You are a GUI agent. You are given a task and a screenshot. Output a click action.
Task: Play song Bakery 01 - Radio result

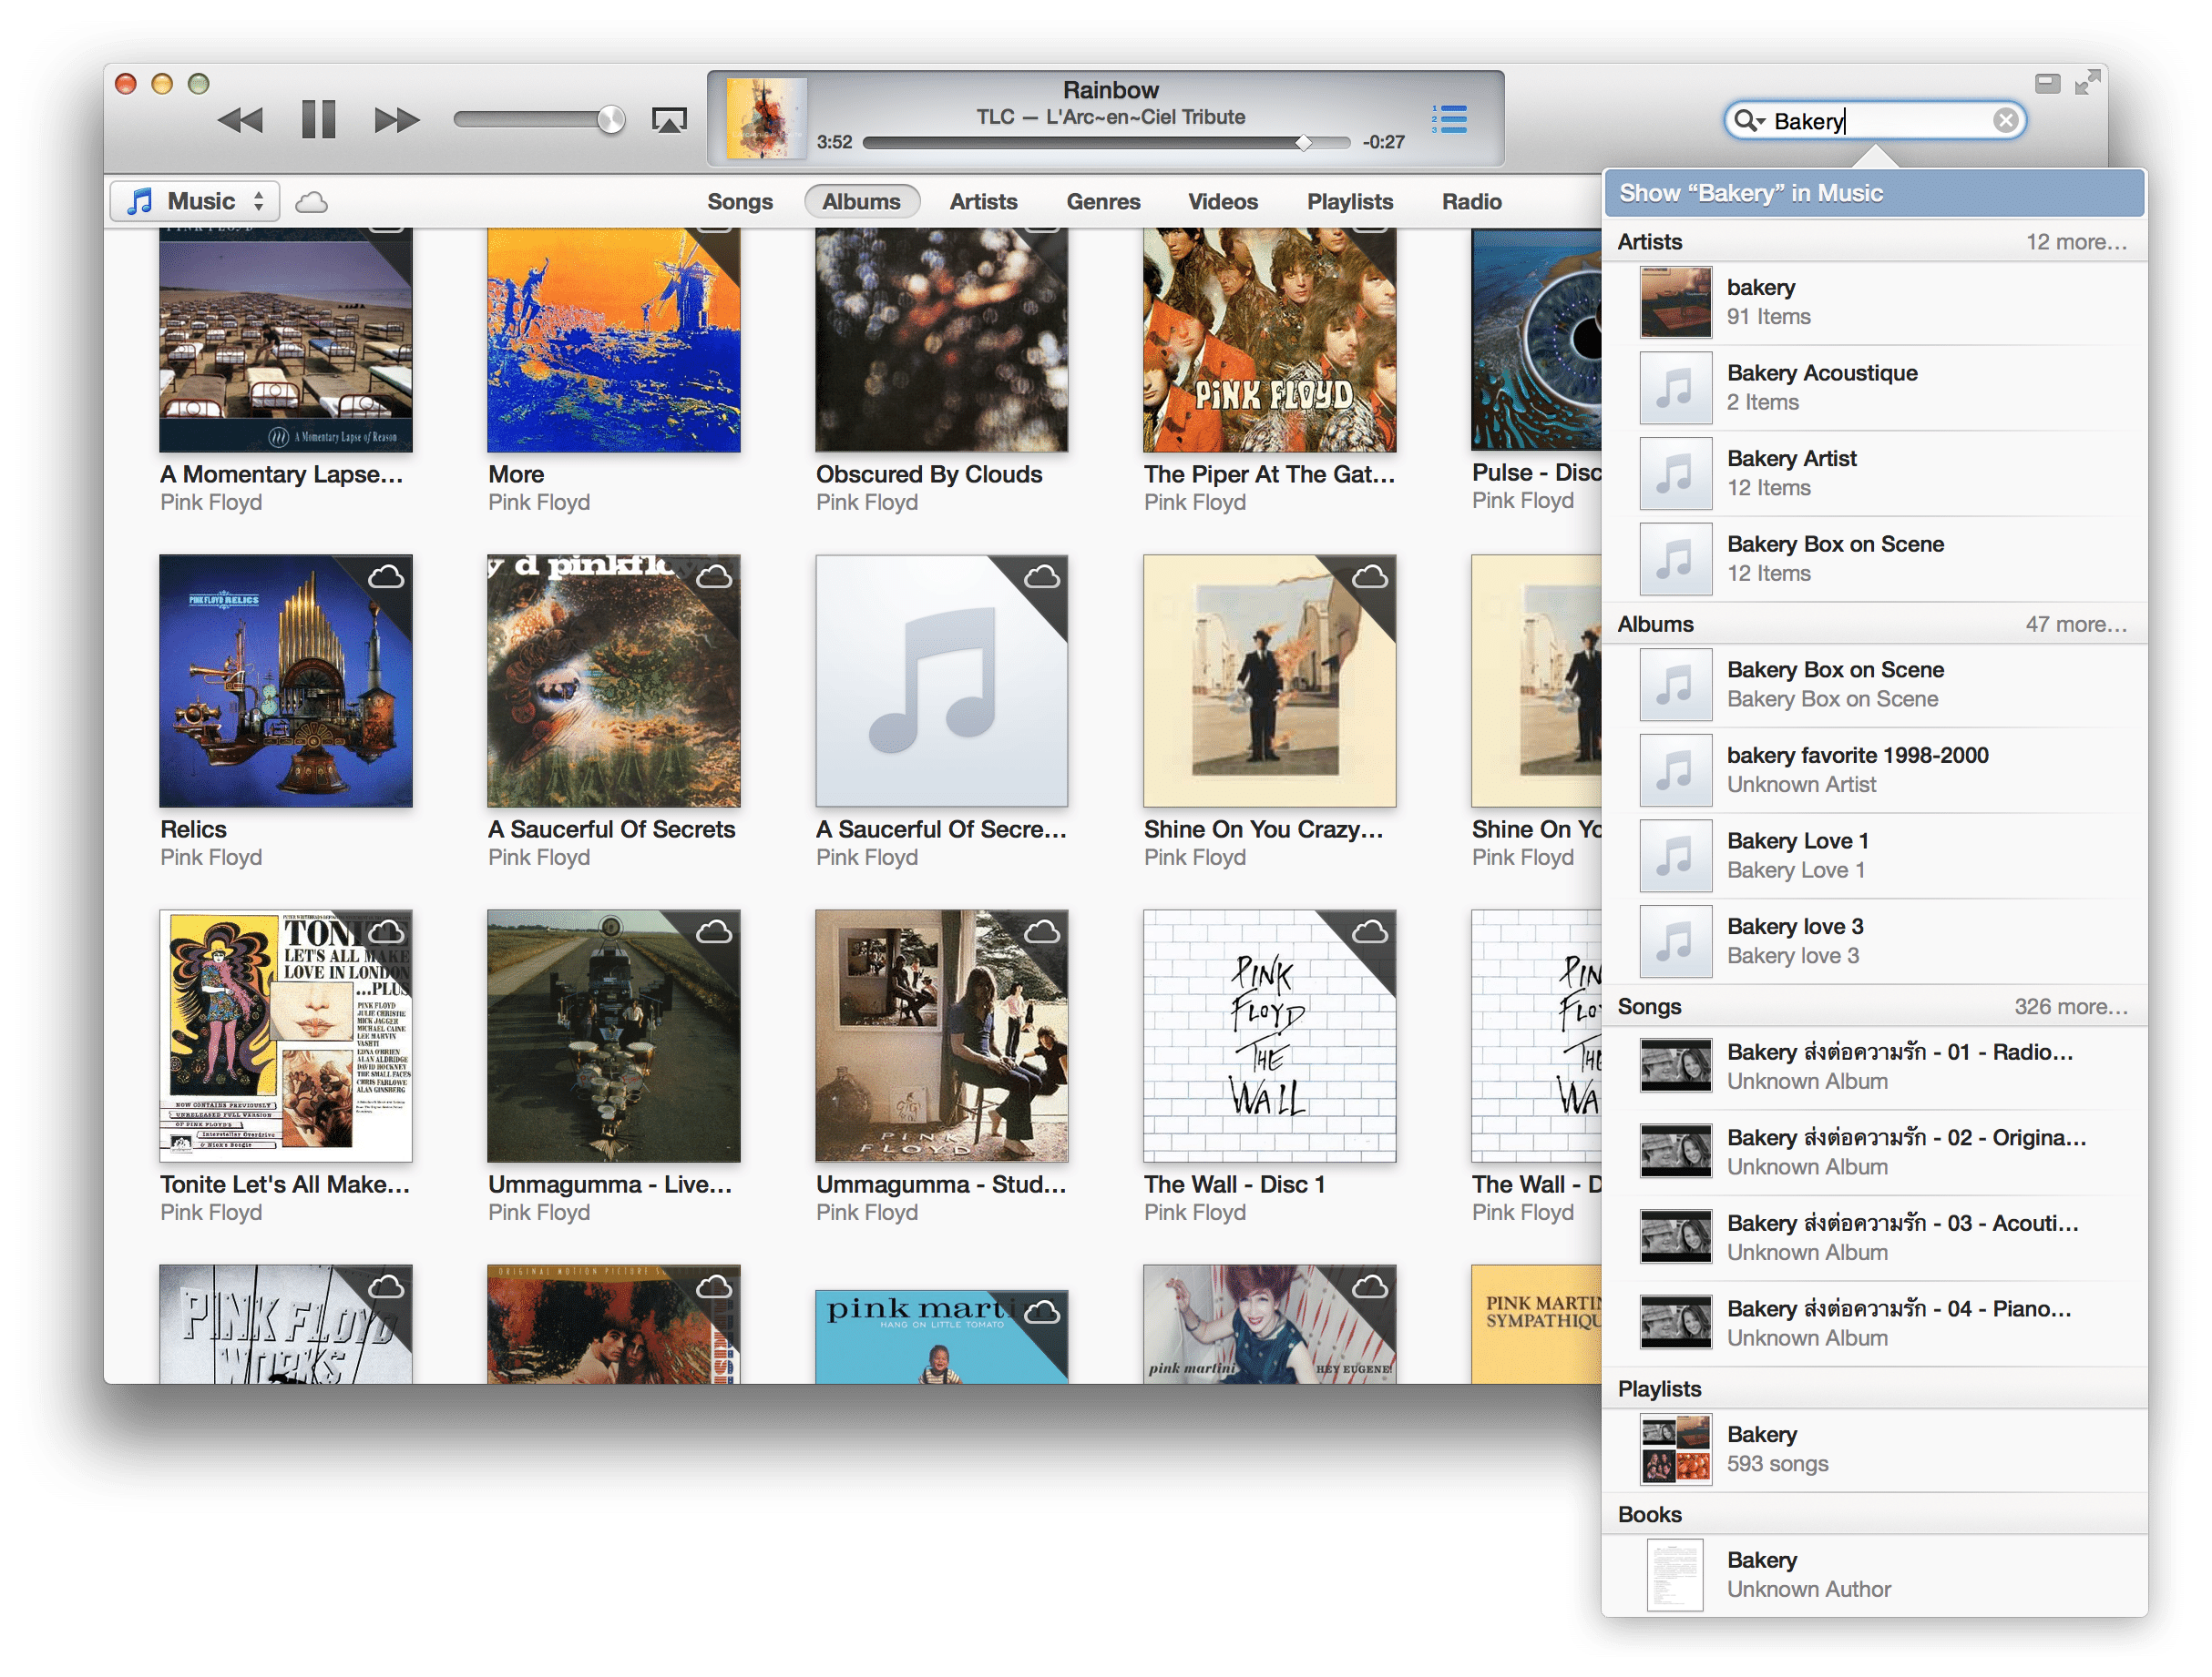1874,1067
